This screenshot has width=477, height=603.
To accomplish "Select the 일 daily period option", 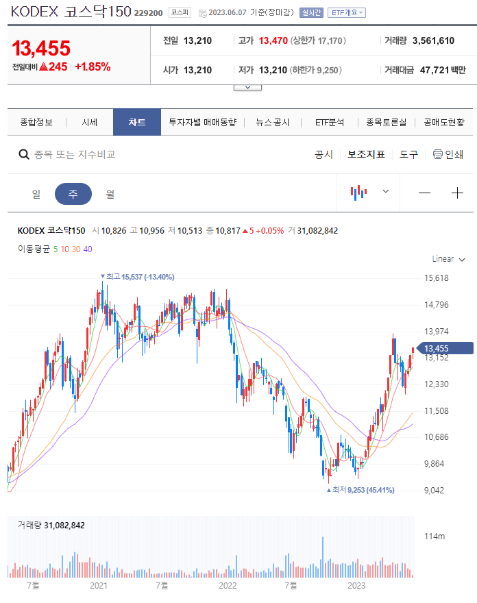I will coord(36,194).
